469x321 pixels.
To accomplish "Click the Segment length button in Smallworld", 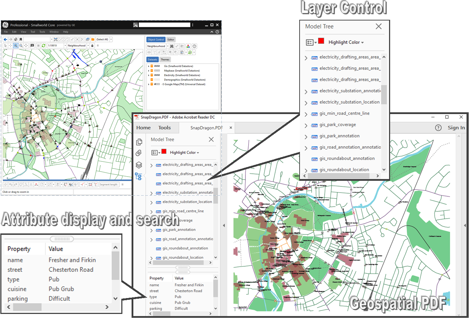I will click(x=109, y=184).
